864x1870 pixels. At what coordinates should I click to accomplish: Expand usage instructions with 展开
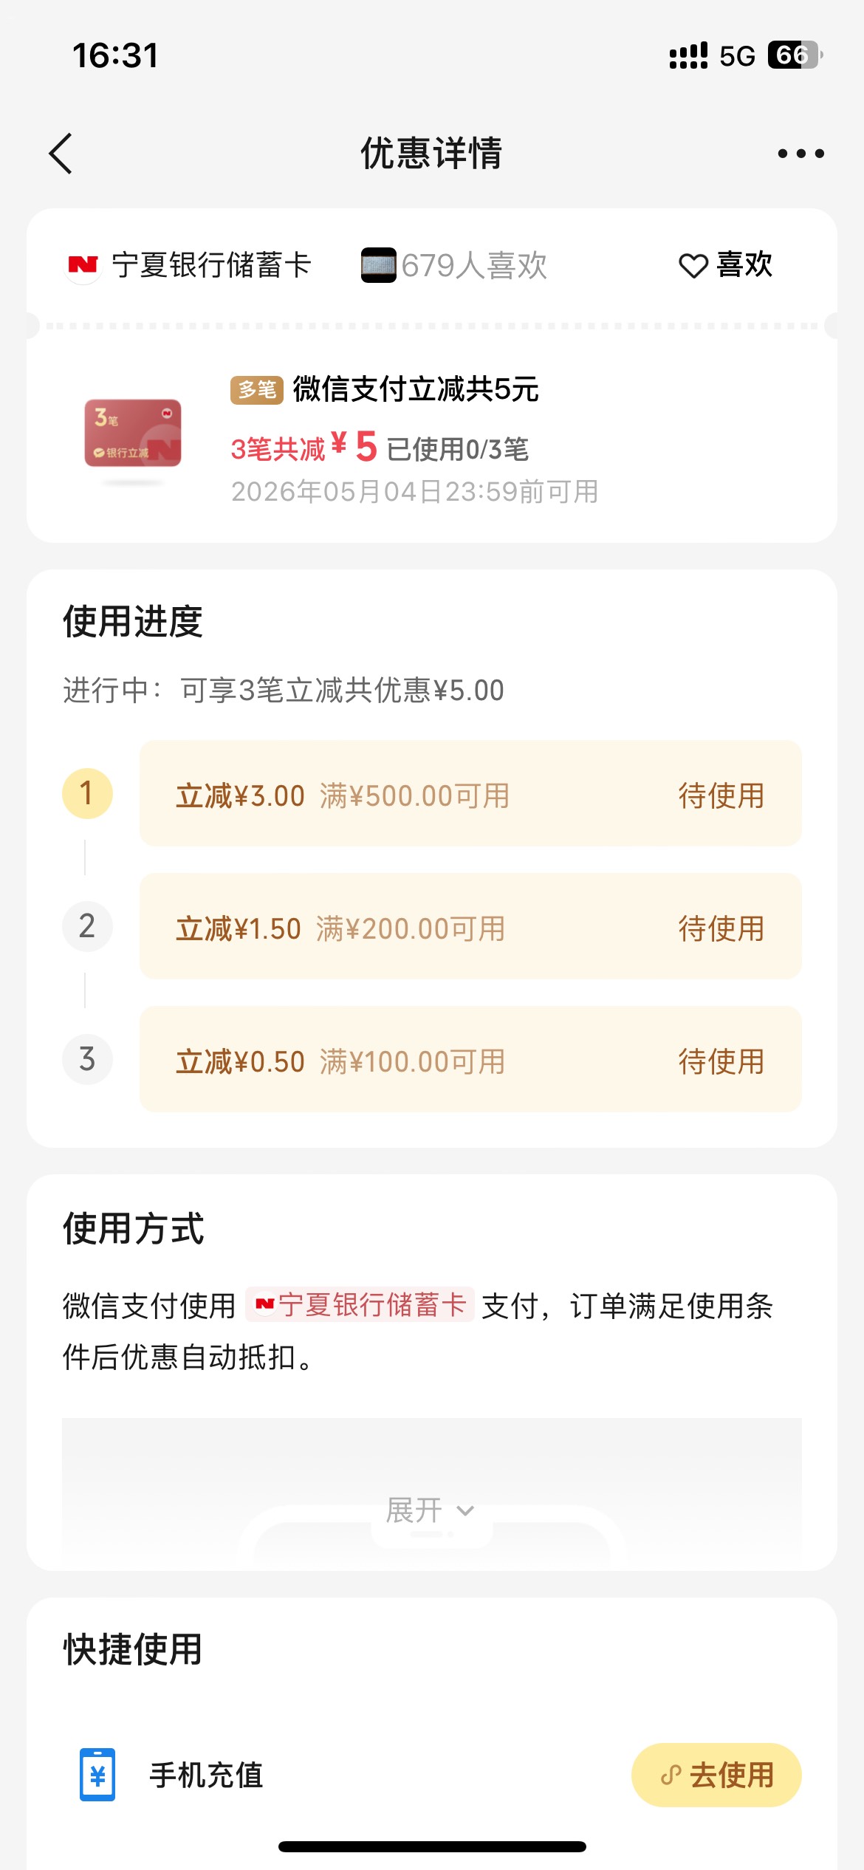tap(415, 1510)
